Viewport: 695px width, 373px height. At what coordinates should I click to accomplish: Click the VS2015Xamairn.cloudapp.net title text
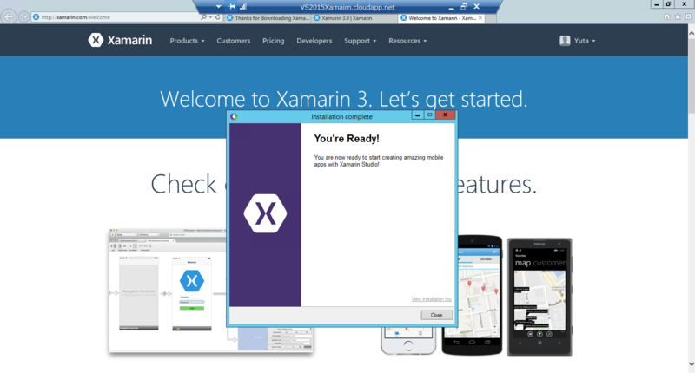coord(347,7)
